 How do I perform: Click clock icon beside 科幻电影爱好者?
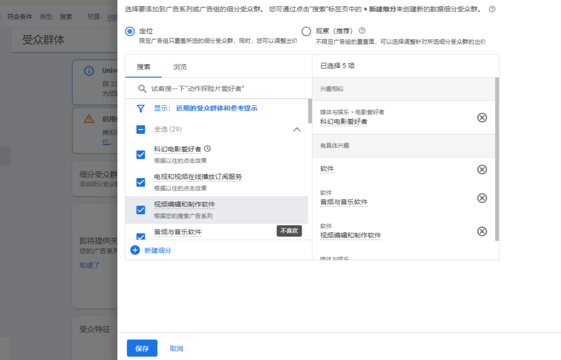(207, 148)
